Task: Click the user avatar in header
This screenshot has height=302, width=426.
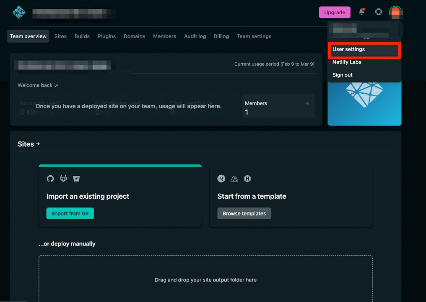Action: pyautogui.click(x=395, y=12)
